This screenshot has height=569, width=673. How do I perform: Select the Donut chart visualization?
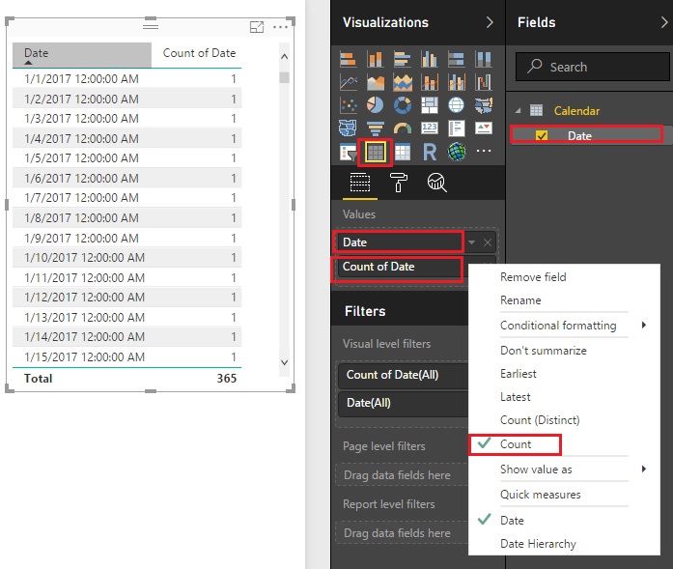403,104
